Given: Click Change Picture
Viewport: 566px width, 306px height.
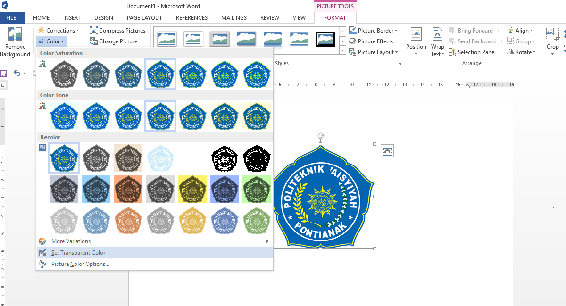Looking at the screenshot, I should pyautogui.click(x=114, y=41).
